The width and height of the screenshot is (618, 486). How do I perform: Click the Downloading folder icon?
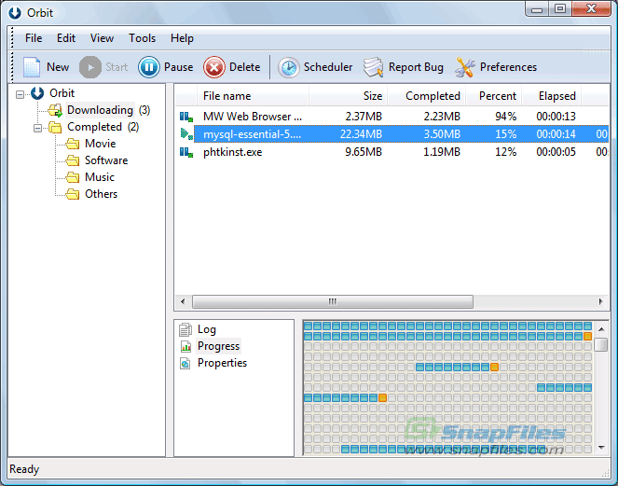click(x=55, y=110)
